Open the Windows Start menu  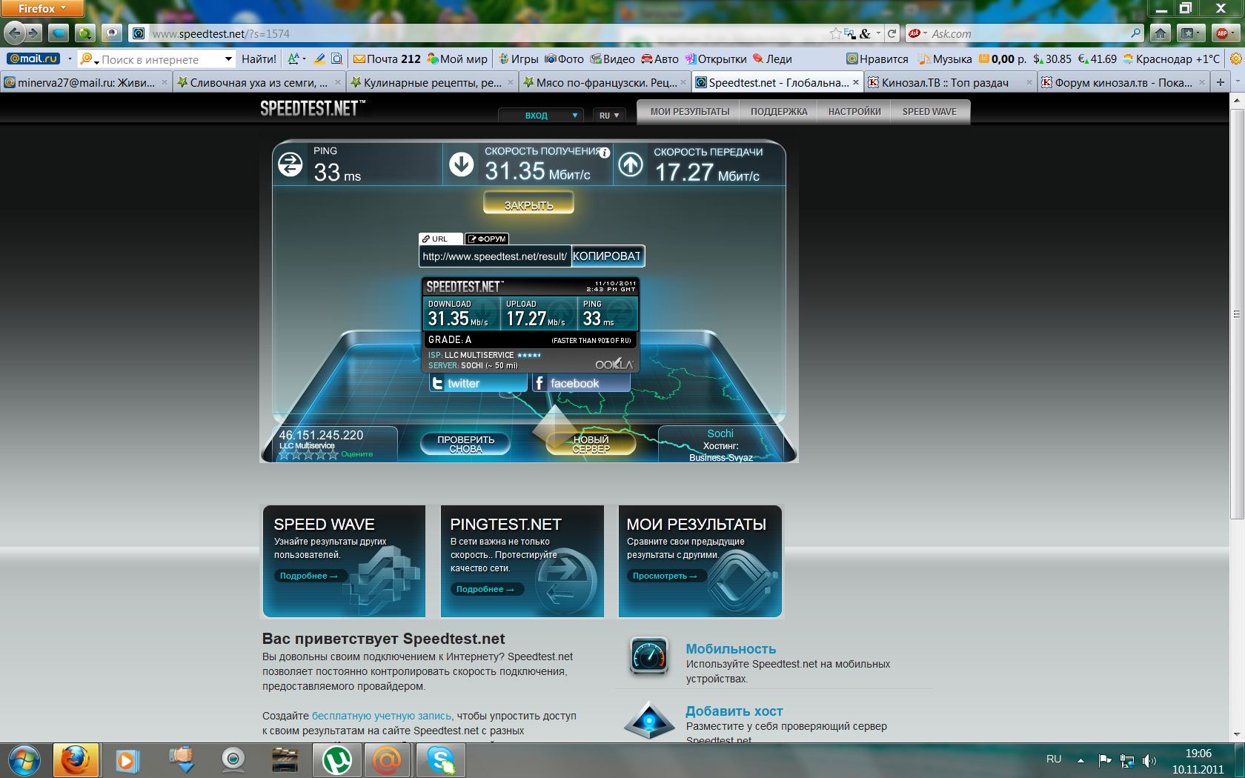24,760
